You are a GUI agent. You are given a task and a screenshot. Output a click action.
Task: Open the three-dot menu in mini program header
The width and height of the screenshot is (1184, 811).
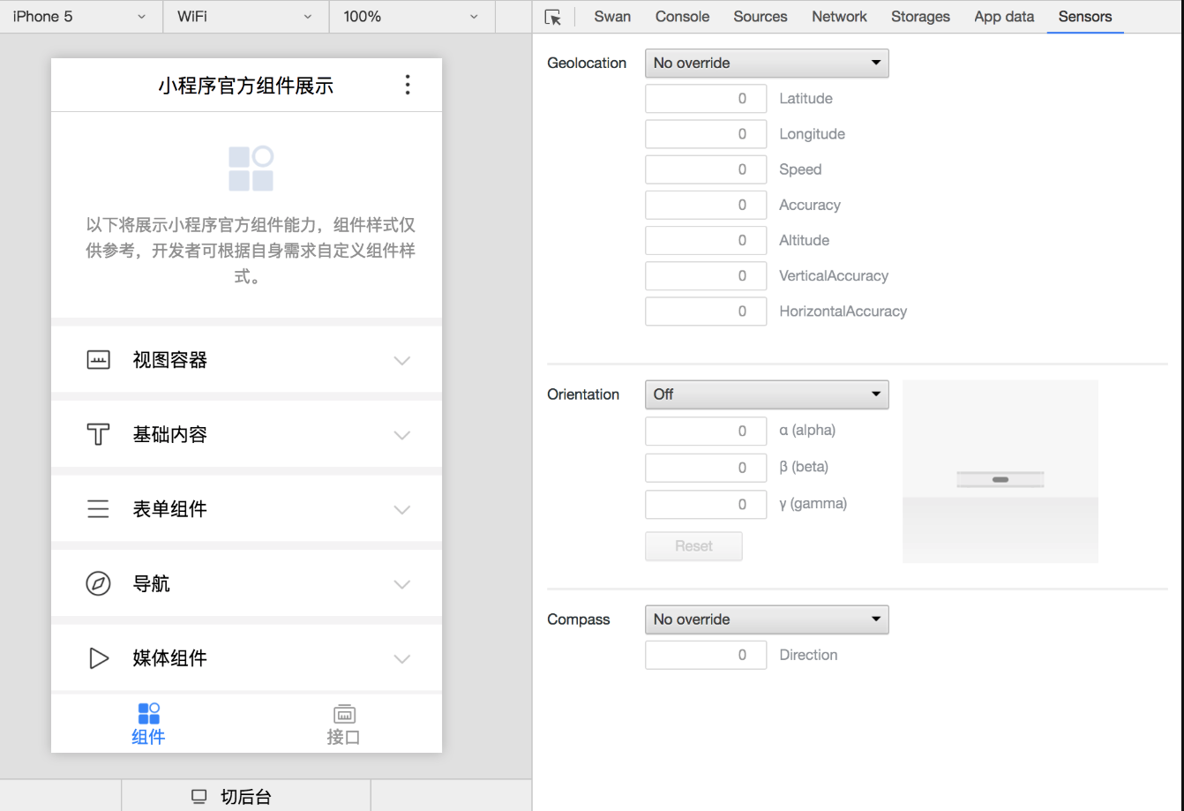[x=408, y=85]
